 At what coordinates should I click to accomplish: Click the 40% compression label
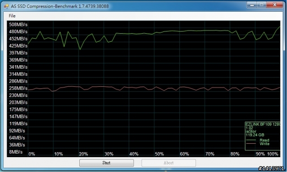134,154
